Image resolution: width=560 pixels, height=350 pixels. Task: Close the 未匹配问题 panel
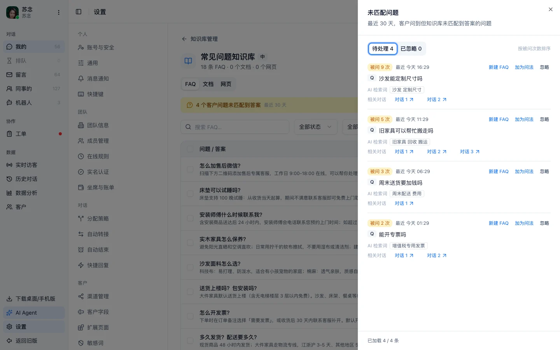[x=550, y=9]
